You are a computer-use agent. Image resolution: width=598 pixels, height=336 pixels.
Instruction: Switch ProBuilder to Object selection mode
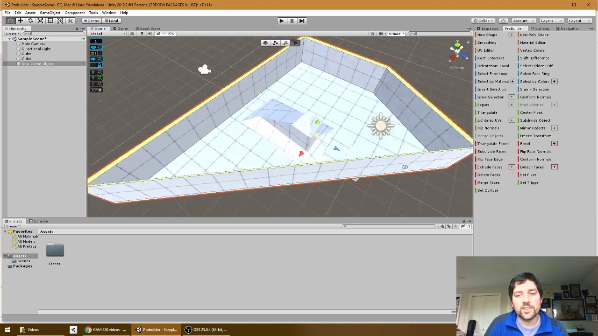click(x=265, y=43)
